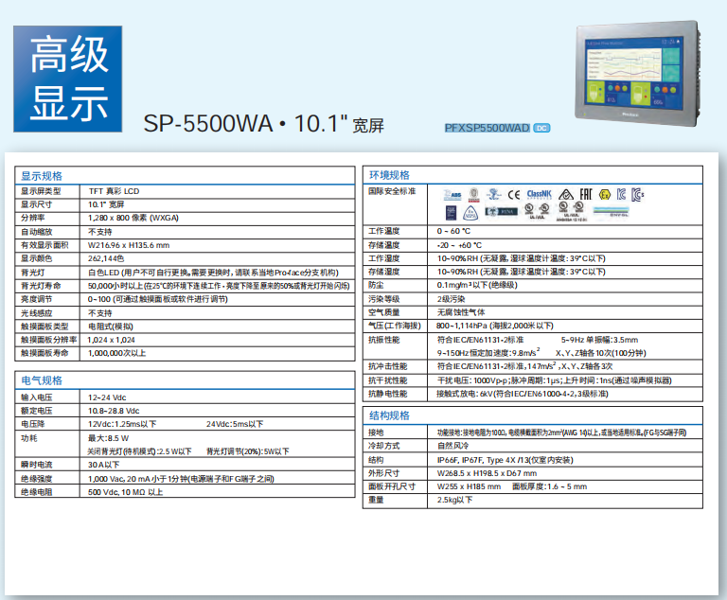Click the 气压(工作海拔) row label
This screenshot has height=600, width=727.
(x=395, y=326)
